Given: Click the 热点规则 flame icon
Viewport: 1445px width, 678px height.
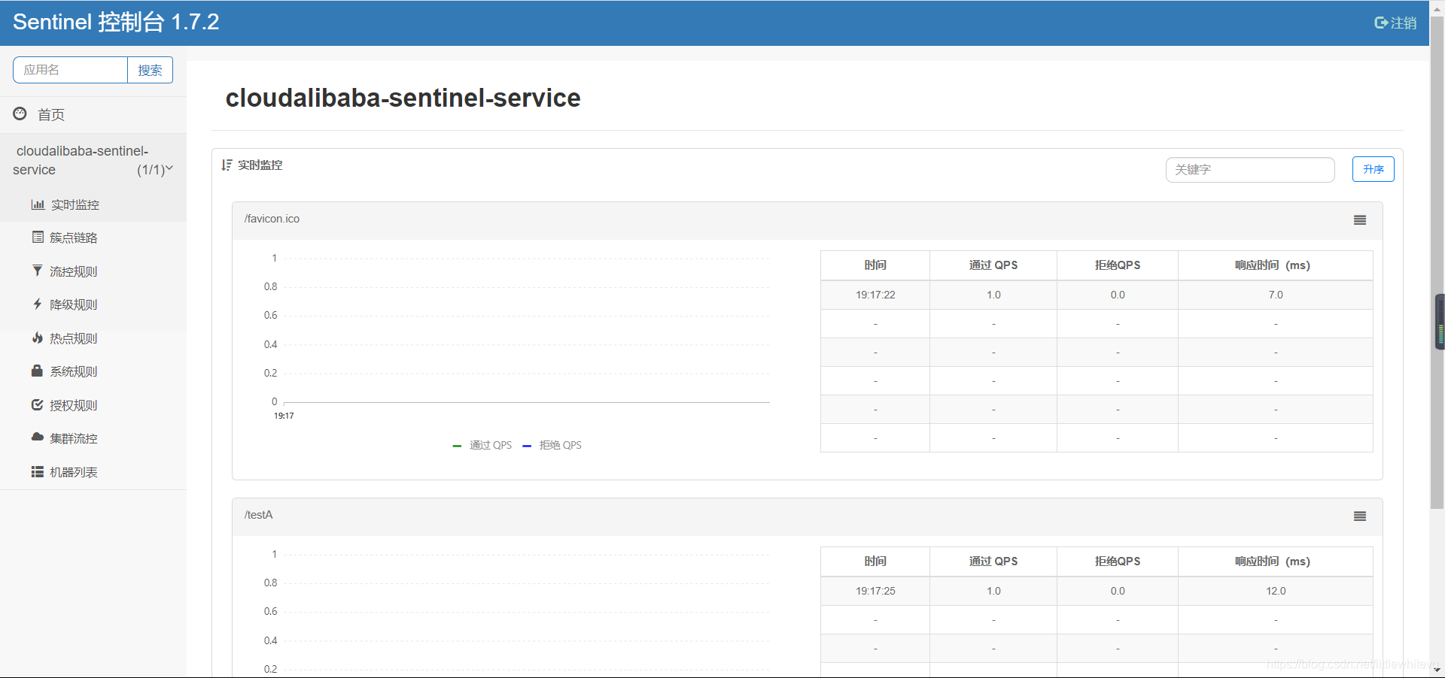Looking at the screenshot, I should coord(38,337).
